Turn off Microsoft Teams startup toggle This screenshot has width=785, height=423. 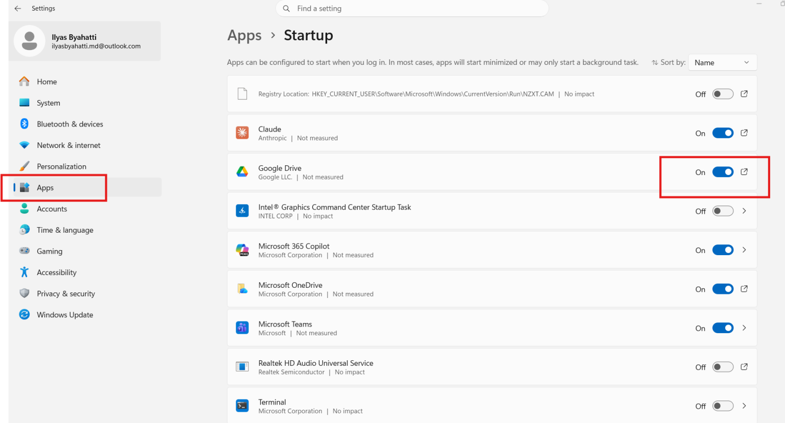tap(723, 328)
